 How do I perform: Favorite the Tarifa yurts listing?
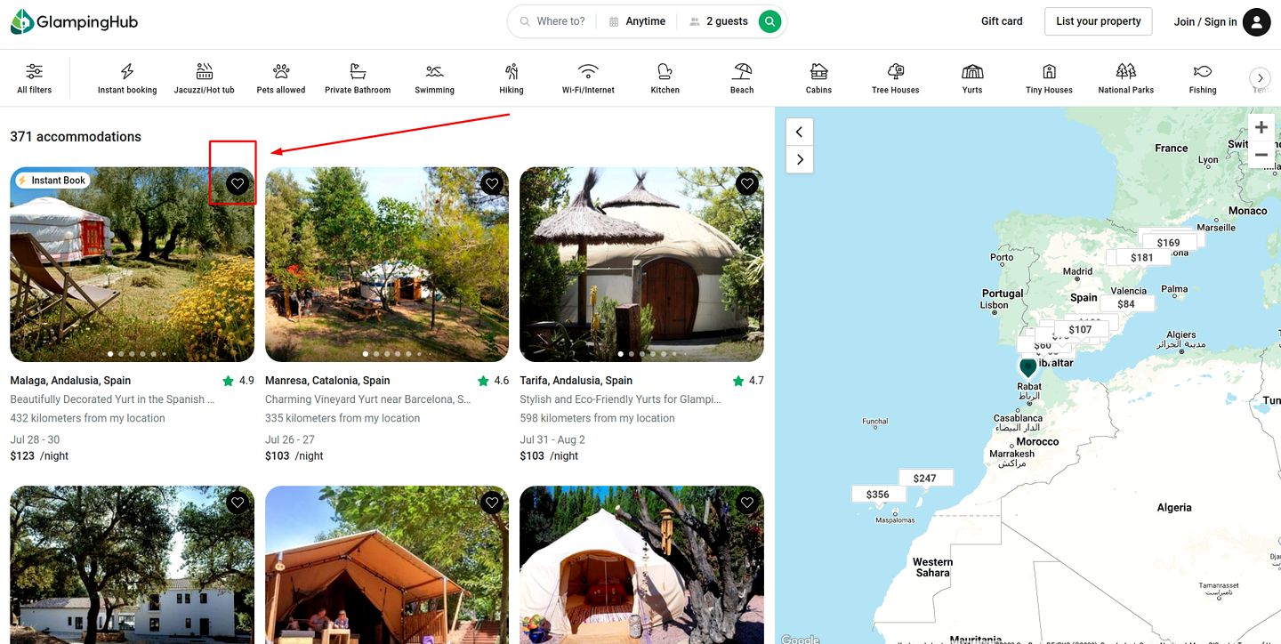tap(747, 183)
